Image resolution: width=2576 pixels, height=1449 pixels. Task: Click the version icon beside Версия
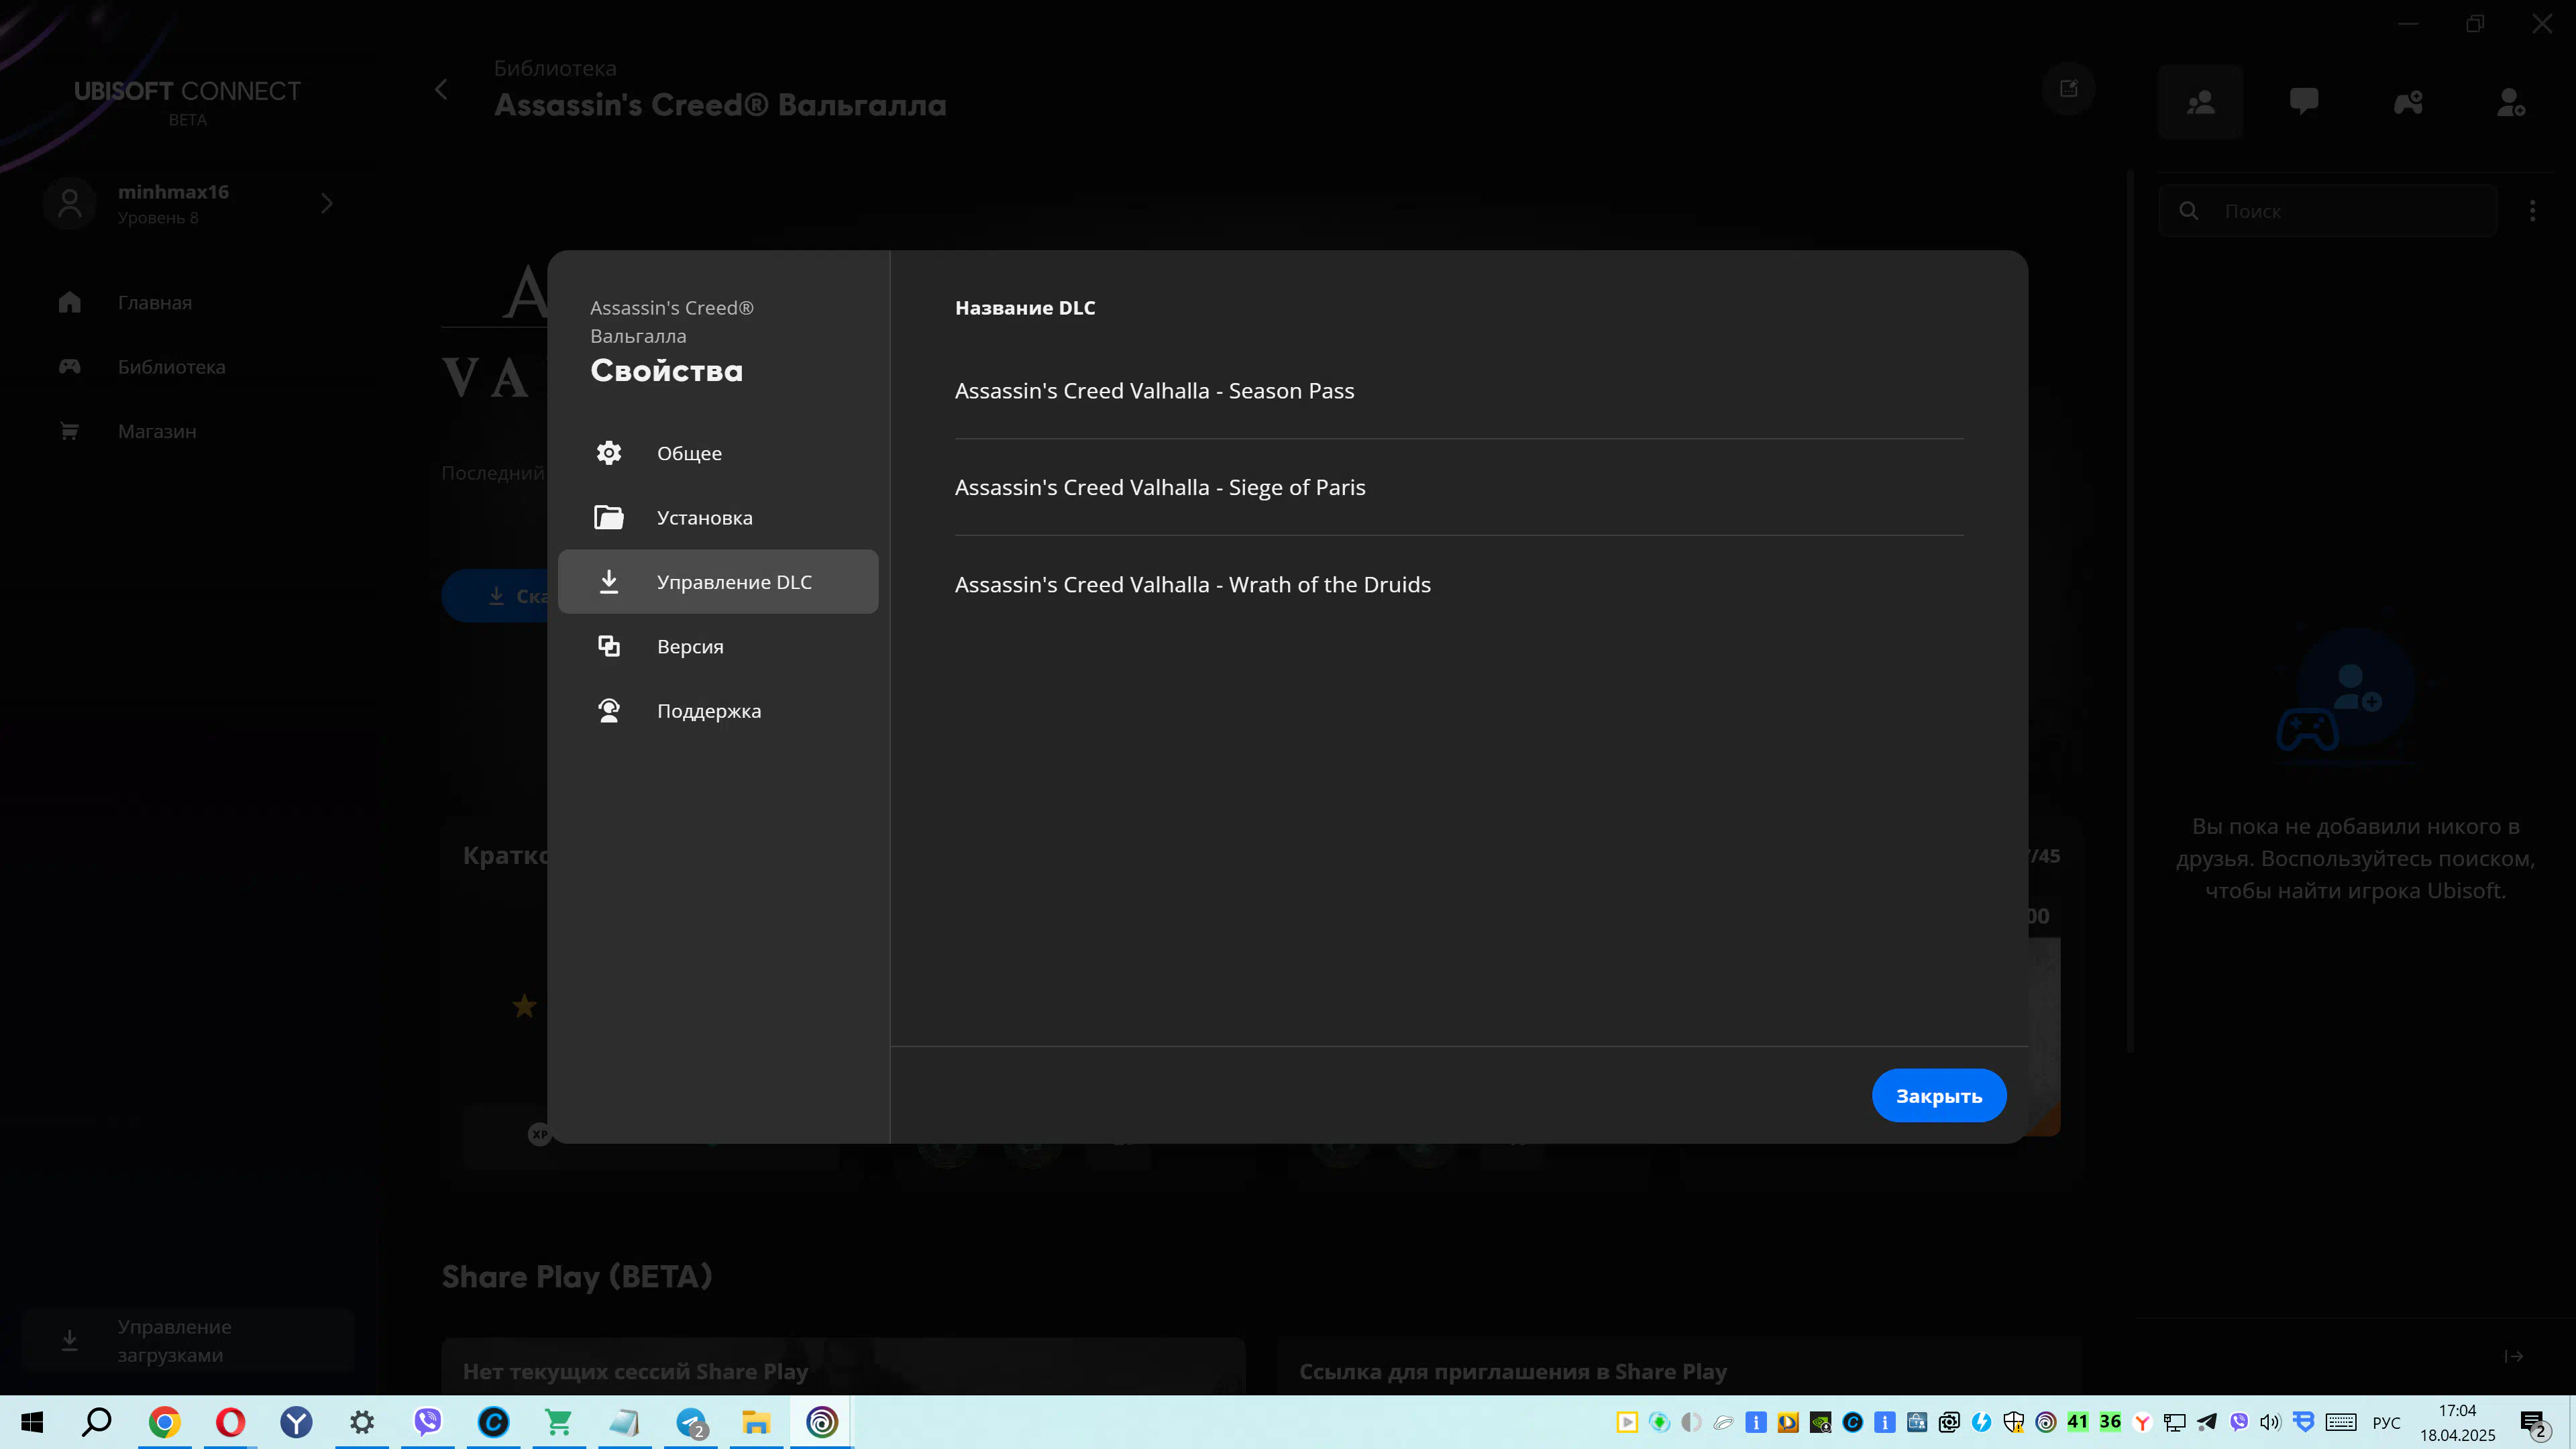click(x=609, y=646)
